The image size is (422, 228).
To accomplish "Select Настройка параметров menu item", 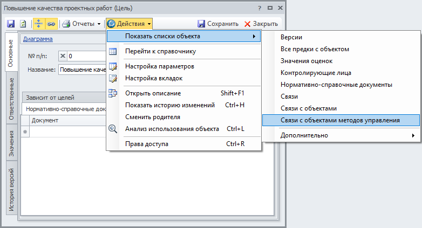I will (159, 66).
